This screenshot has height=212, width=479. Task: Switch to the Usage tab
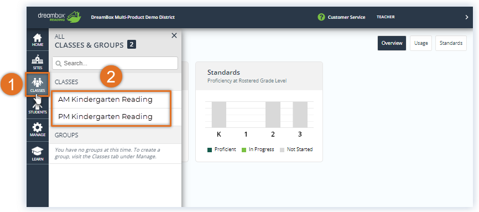coord(421,43)
